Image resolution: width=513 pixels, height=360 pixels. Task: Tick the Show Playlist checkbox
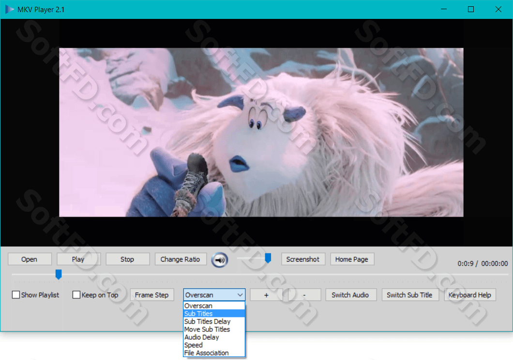[15, 295]
